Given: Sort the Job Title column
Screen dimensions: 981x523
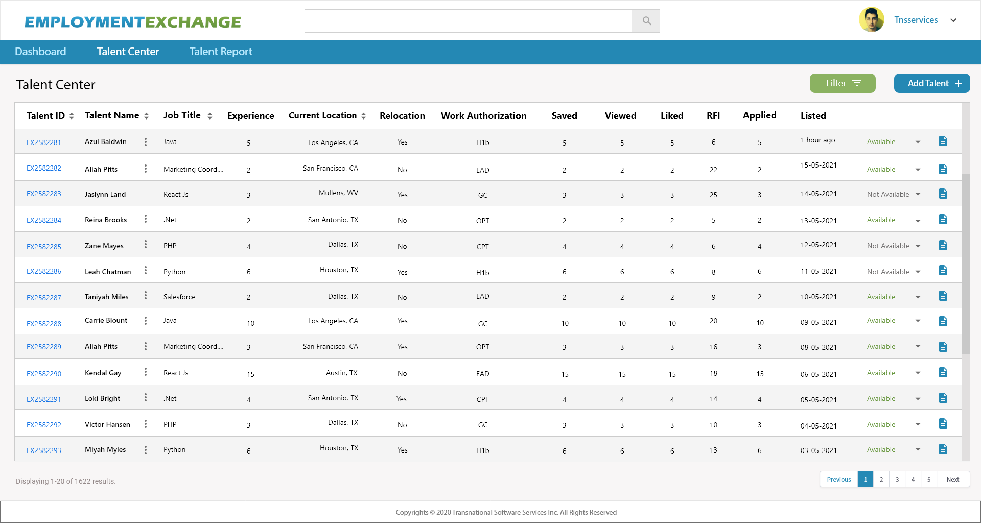Looking at the screenshot, I should pyautogui.click(x=210, y=115).
